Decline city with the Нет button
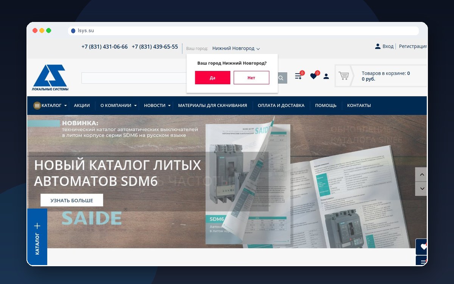Image resolution: width=454 pixels, height=284 pixels. [x=251, y=78]
